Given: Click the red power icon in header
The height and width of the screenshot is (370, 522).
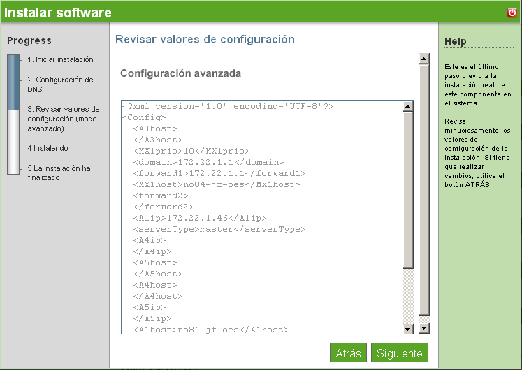Looking at the screenshot, I should 512,13.
